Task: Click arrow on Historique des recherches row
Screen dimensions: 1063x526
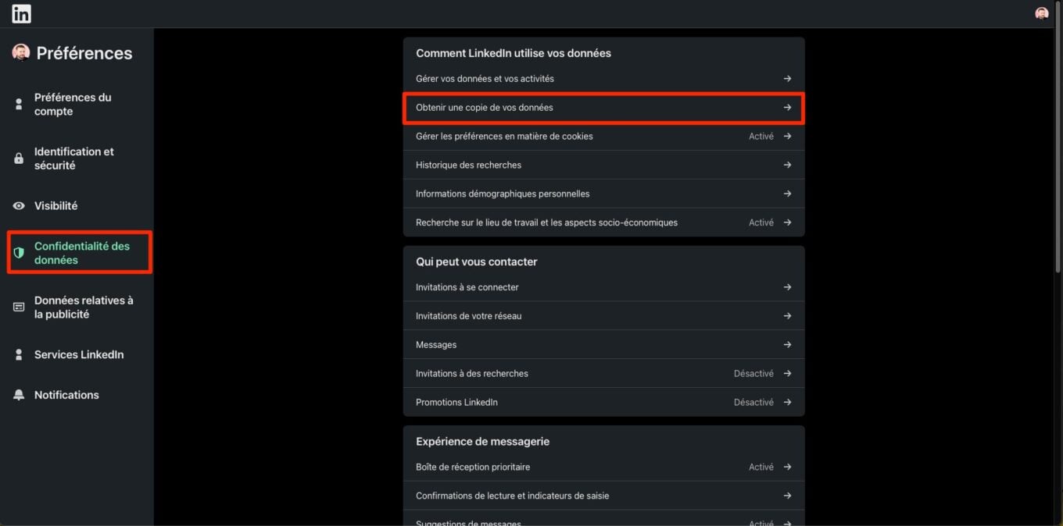Action: click(x=787, y=165)
